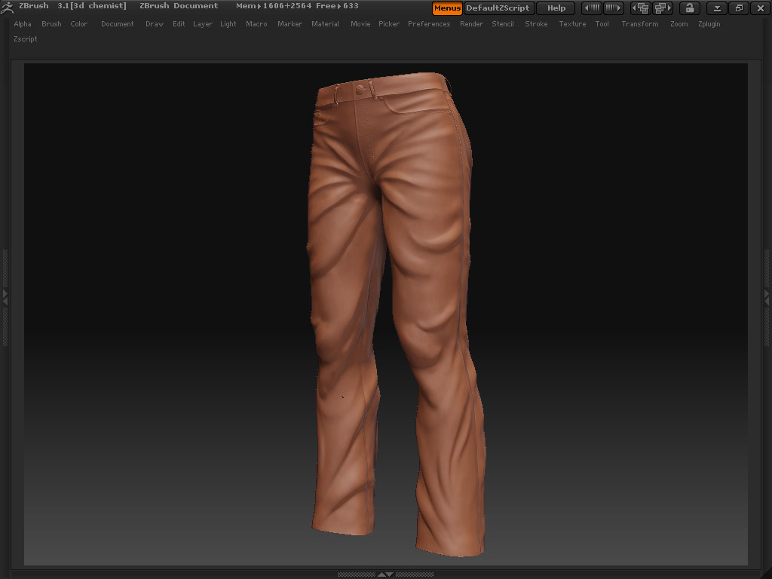Viewport: 772px width, 579px height.
Task: Open the Layer menu
Action: (202, 23)
